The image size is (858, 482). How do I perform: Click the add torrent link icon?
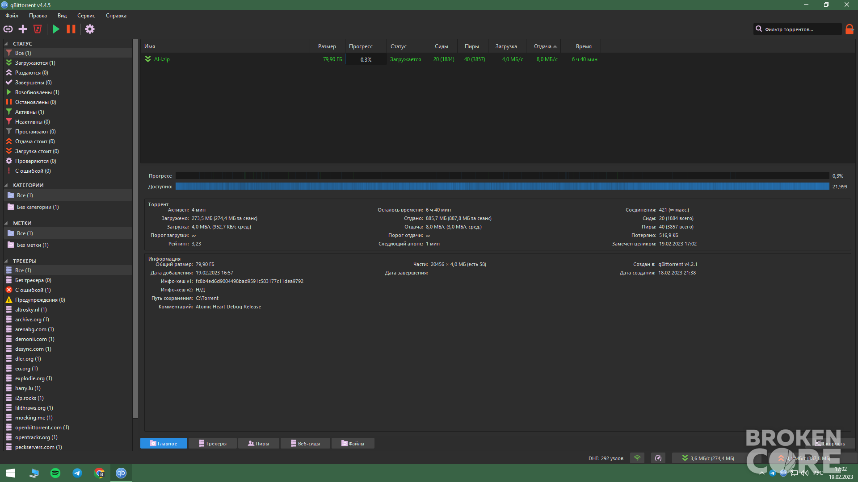coord(8,29)
